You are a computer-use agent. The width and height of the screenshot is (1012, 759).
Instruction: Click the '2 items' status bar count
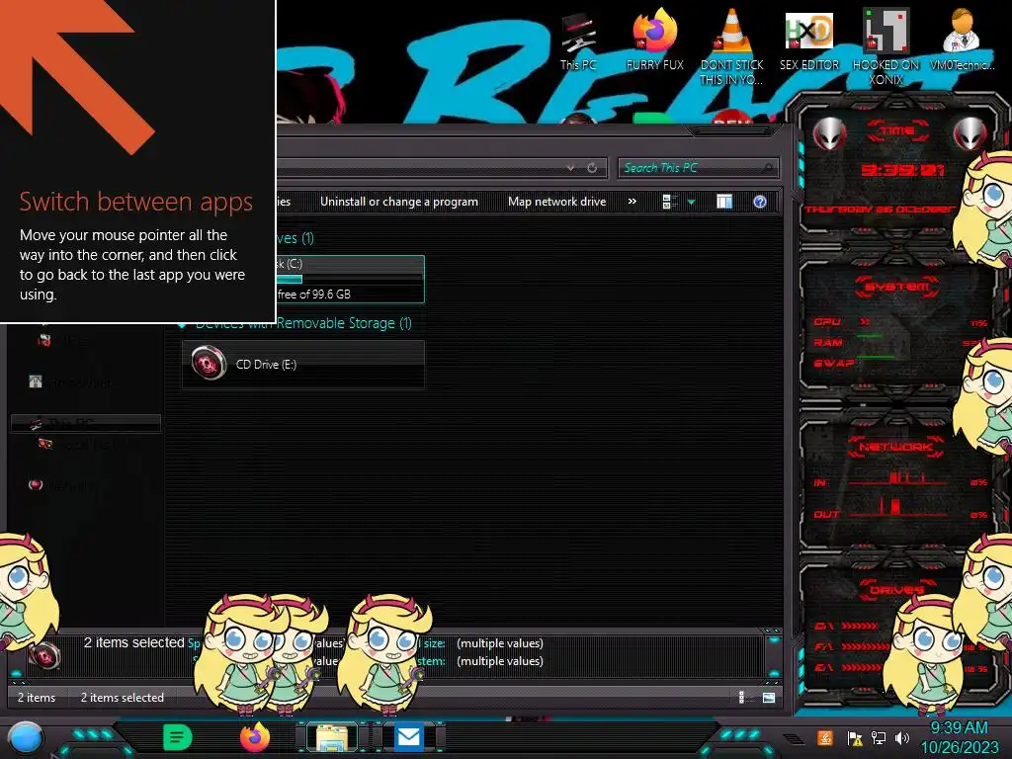[x=37, y=698]
